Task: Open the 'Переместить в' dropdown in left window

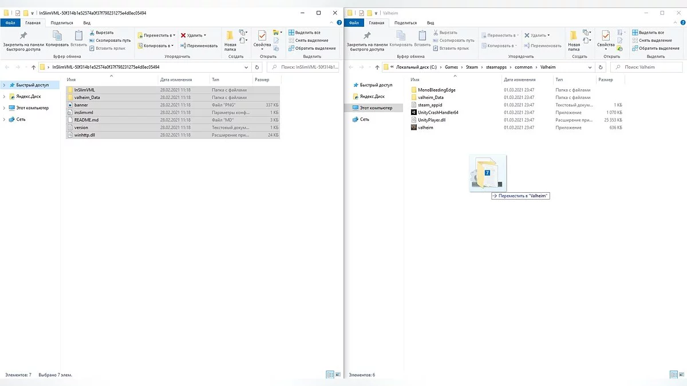Action: pos(156,35)
